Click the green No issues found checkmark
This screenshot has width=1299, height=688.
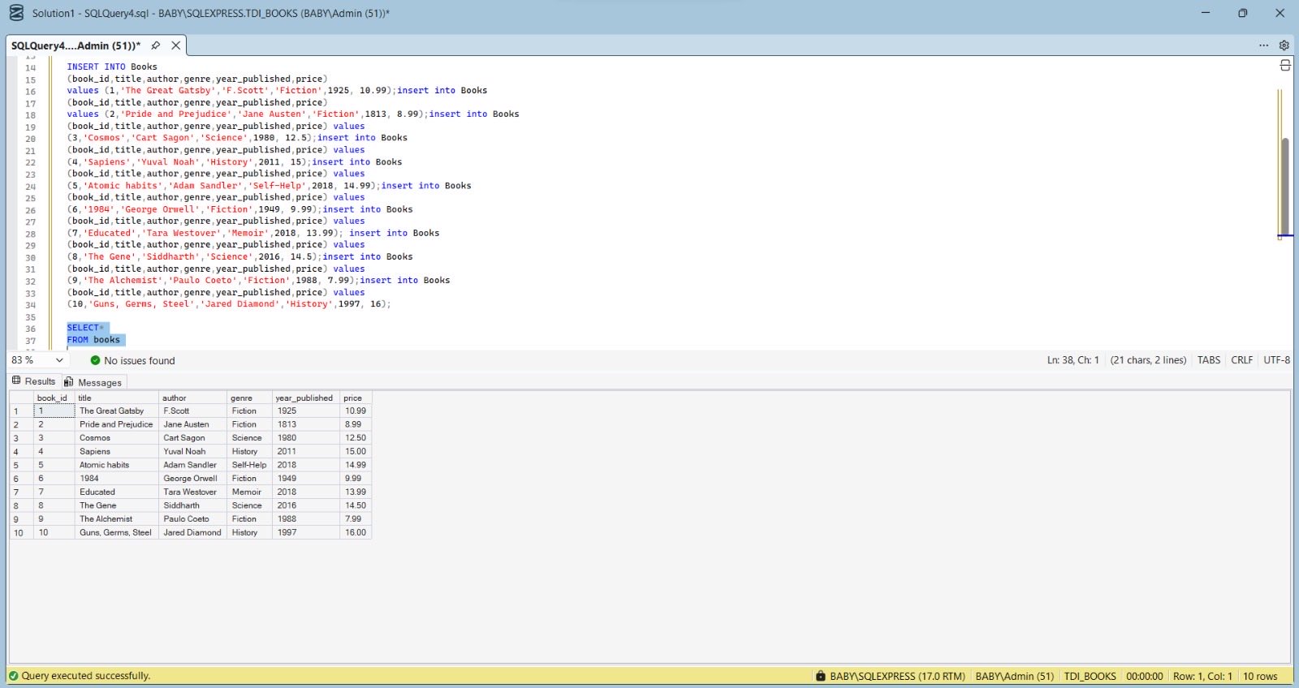click(95, 360)
